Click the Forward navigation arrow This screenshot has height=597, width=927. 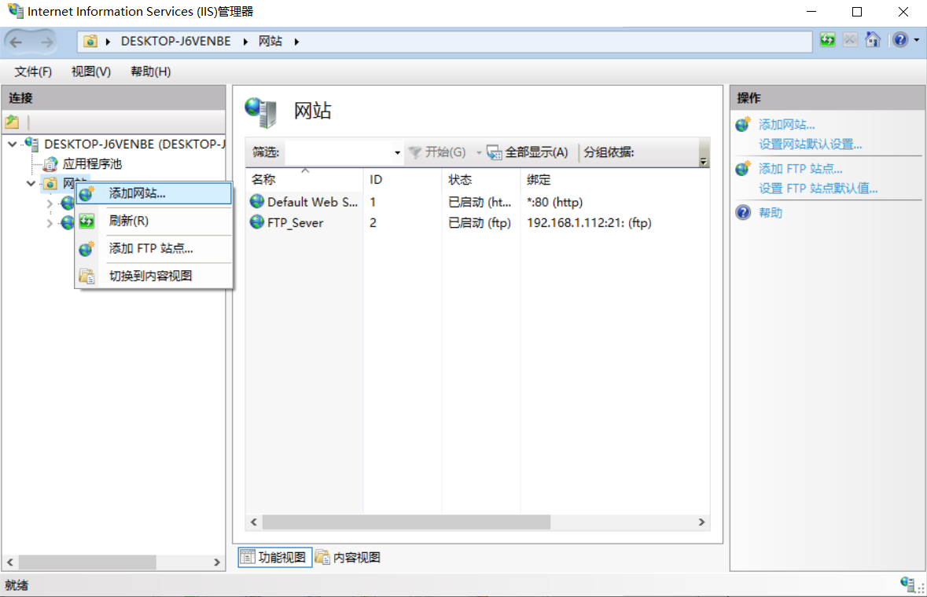click(x=46, y=42)
